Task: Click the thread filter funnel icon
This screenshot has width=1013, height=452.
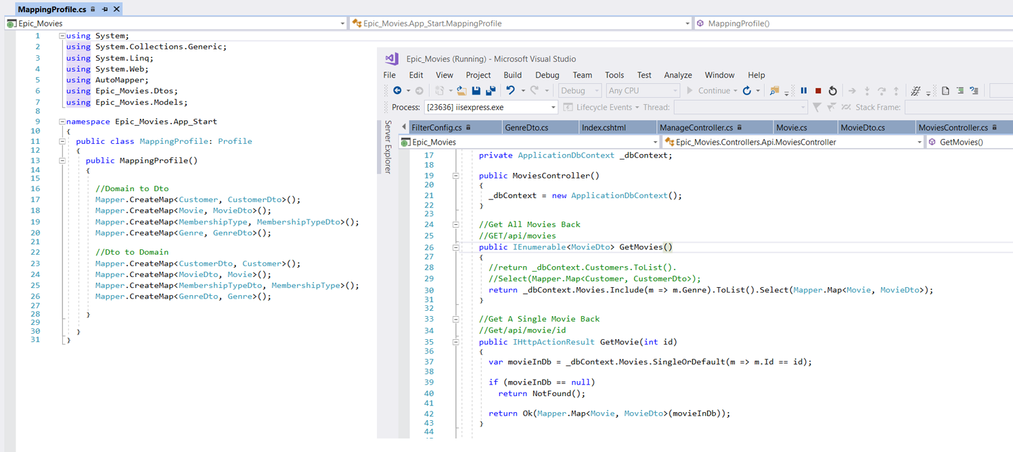Action: click(817, 107)
